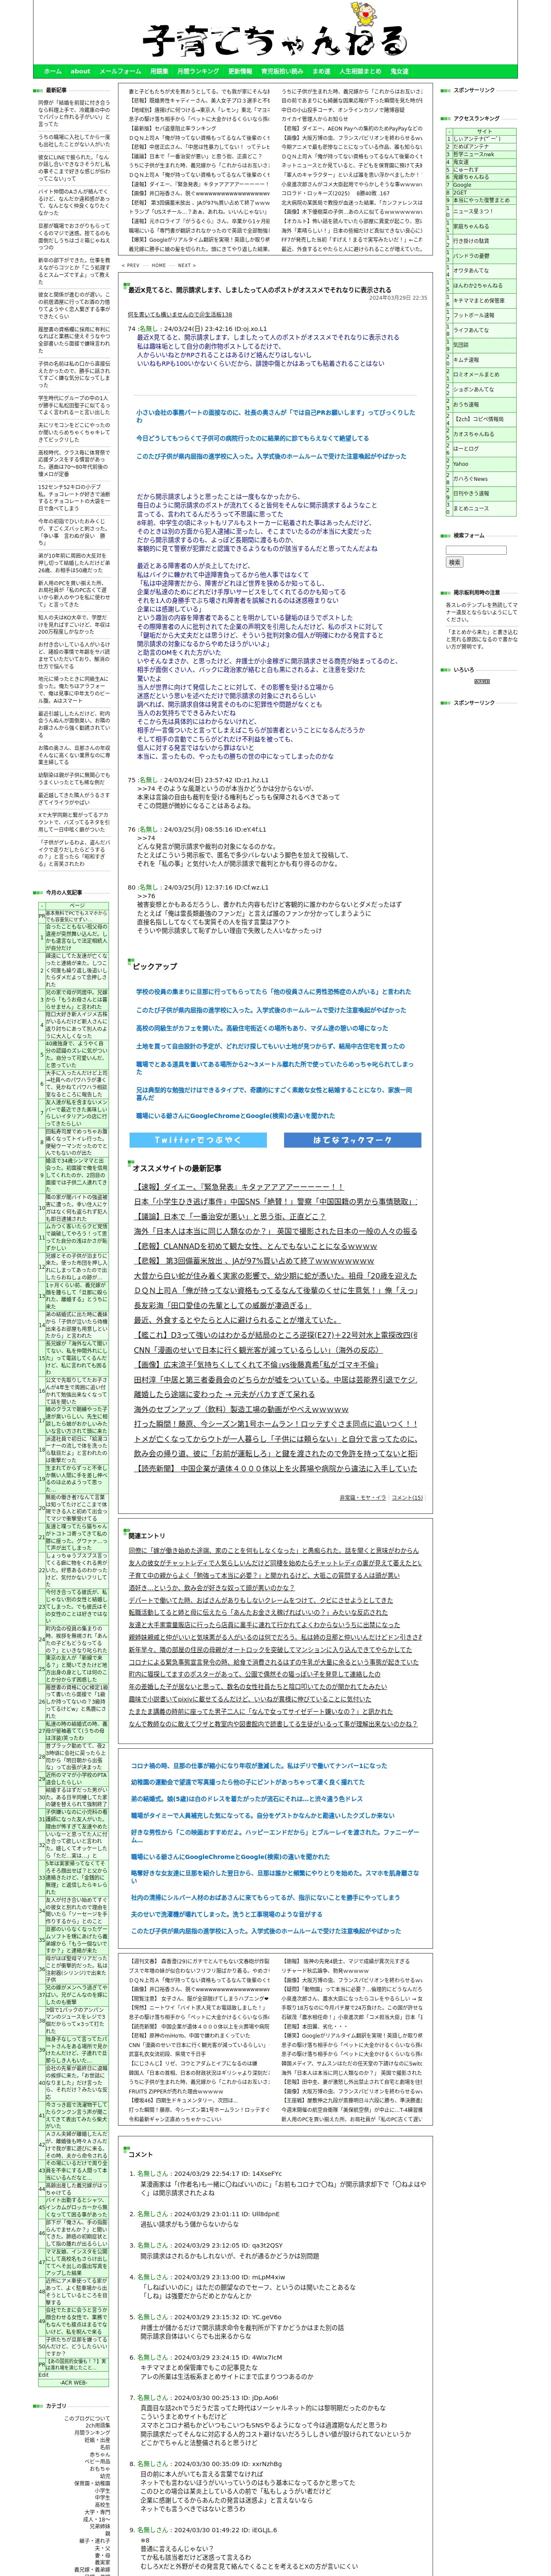Open the Yahoo entry in the access ranking

coord(460,464)
